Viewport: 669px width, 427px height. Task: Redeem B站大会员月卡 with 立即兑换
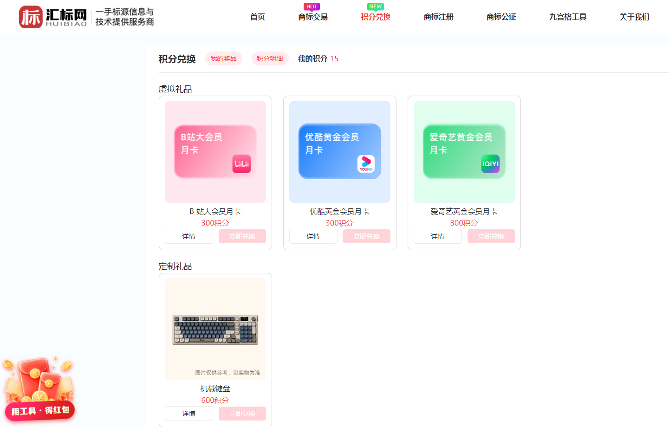point(242,236)
